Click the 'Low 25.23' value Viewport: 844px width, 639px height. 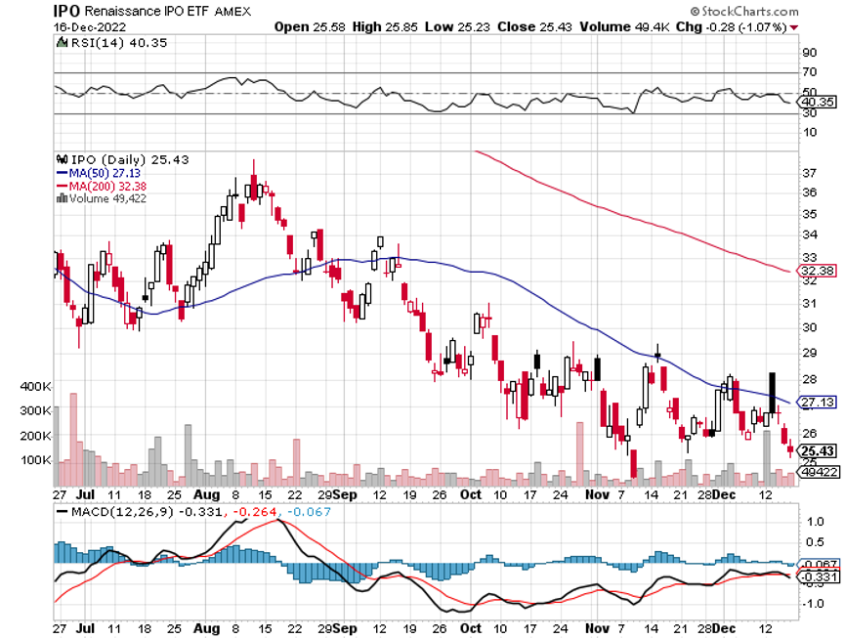pos(457,27)
